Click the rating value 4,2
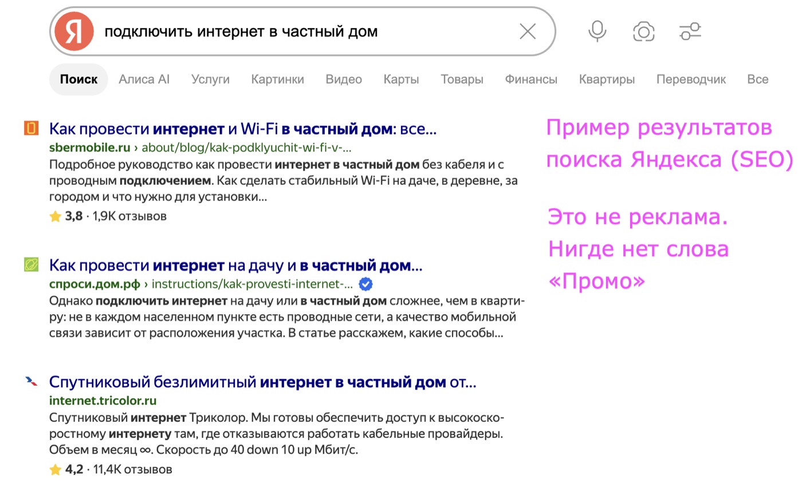 coord(74,470)
